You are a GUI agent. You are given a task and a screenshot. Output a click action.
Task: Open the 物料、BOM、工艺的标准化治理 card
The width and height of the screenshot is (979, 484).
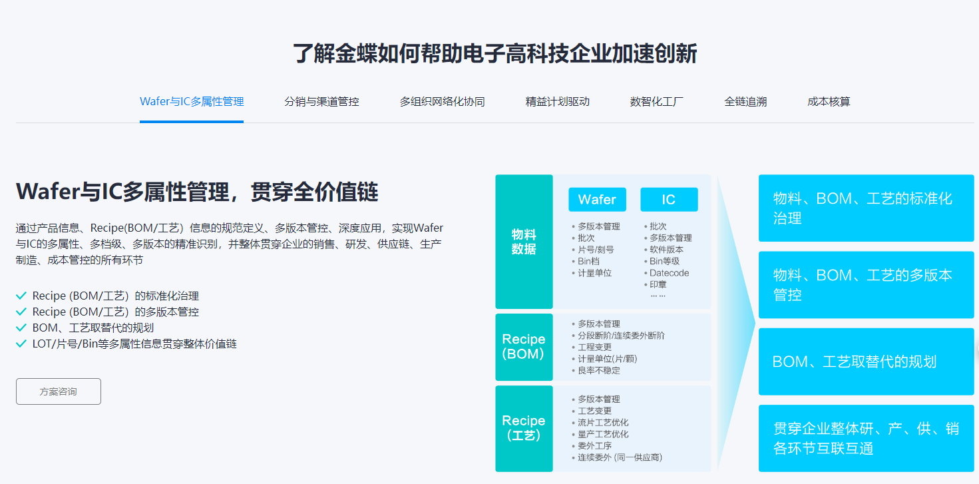click(865, 208)
